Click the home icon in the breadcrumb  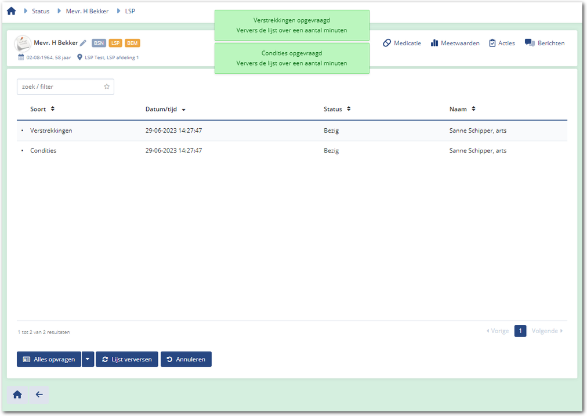click(x=11, y=11)
